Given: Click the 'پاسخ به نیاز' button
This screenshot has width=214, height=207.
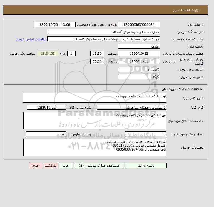Looking at the screenshot, I should (x=146, y=166).
